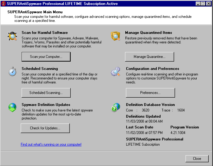The image size is (213, 166).
Task: Open Preferences
Action: pos(150,93)
